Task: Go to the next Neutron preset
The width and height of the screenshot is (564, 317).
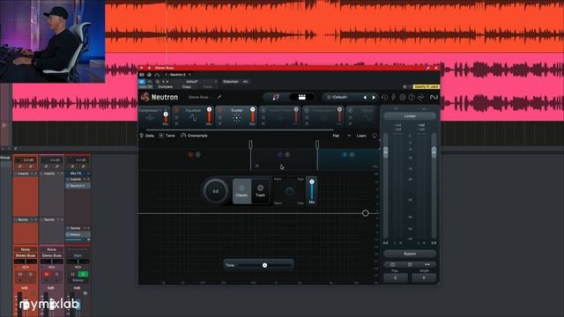Action: (374, 98)
